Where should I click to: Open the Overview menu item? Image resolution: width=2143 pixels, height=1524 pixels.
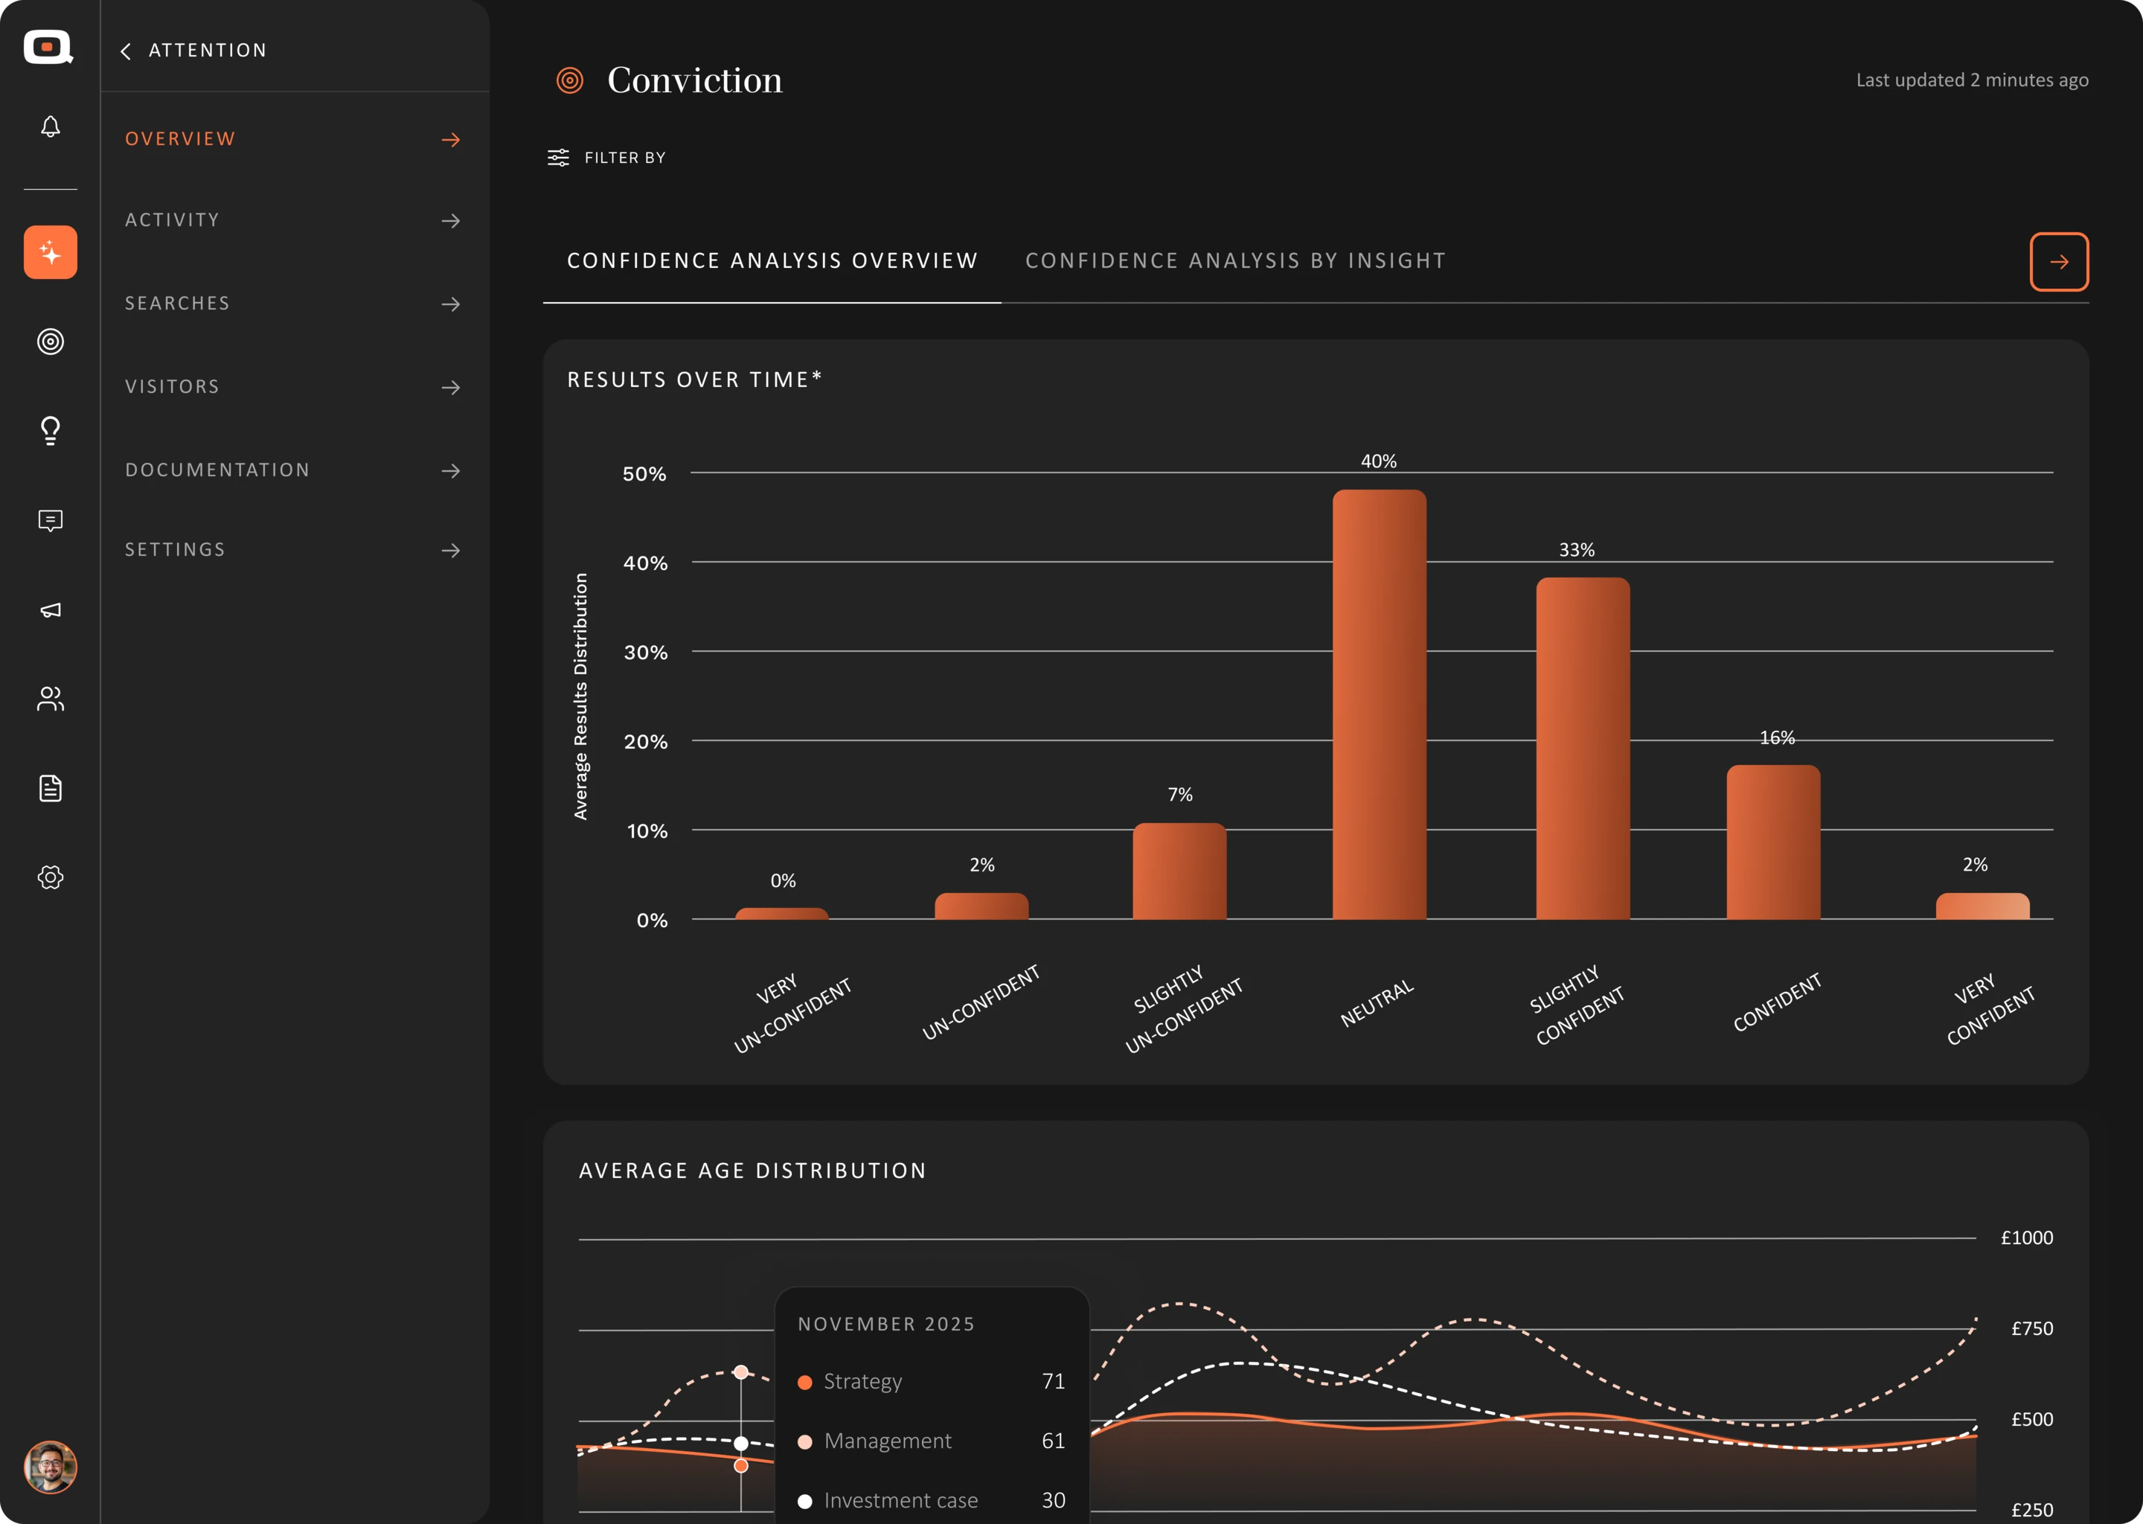point(292,139)
